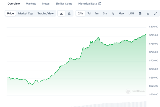Switch chart to Market Cap
This screenshot has width=160, height=107.
[25, 13]
